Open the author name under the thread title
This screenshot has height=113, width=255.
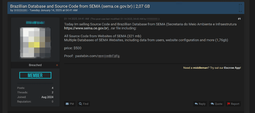click(21, 10)
